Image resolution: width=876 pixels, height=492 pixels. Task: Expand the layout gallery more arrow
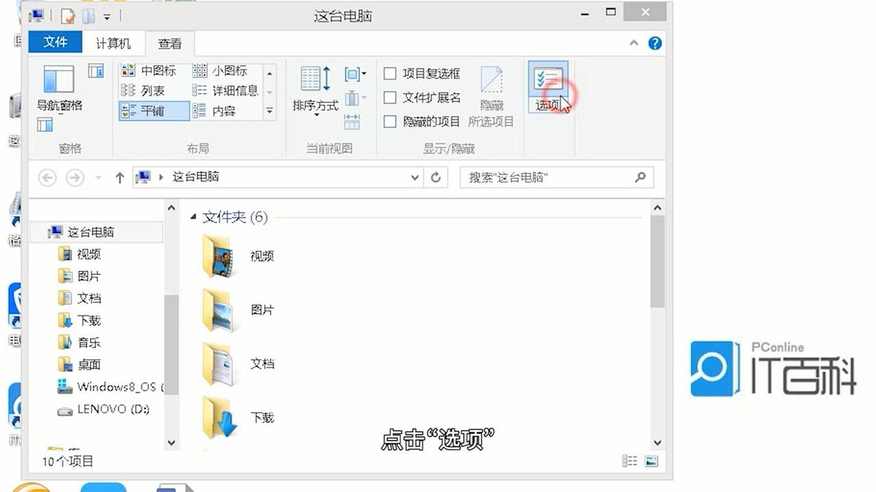point(270,111)
